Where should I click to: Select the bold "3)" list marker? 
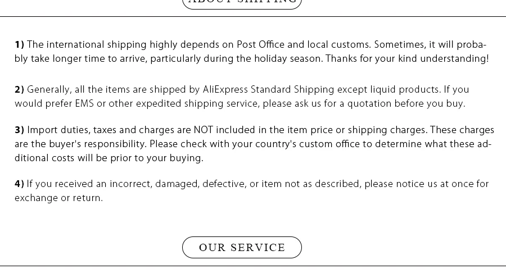click(x=19, y=130)
